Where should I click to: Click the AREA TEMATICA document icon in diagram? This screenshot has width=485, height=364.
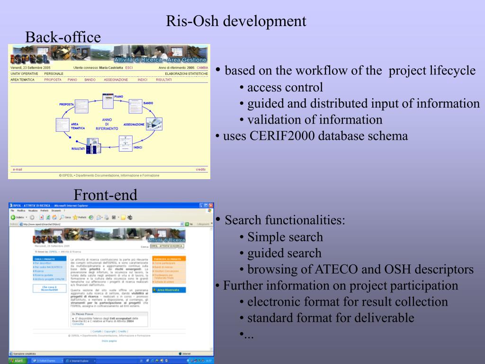pyautogui.click(x=63, y=125)
